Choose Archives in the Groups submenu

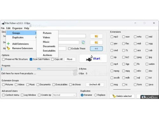47,55
